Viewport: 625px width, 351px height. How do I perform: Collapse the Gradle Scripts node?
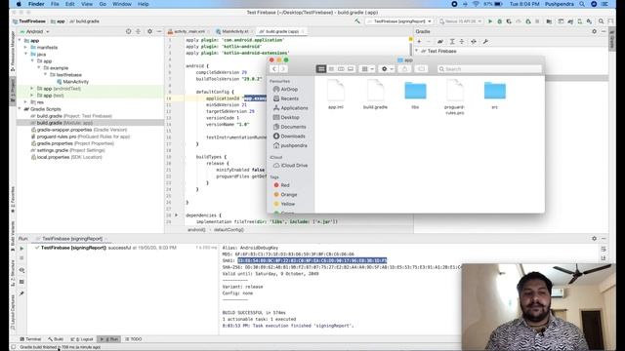(x=20, y=109)
